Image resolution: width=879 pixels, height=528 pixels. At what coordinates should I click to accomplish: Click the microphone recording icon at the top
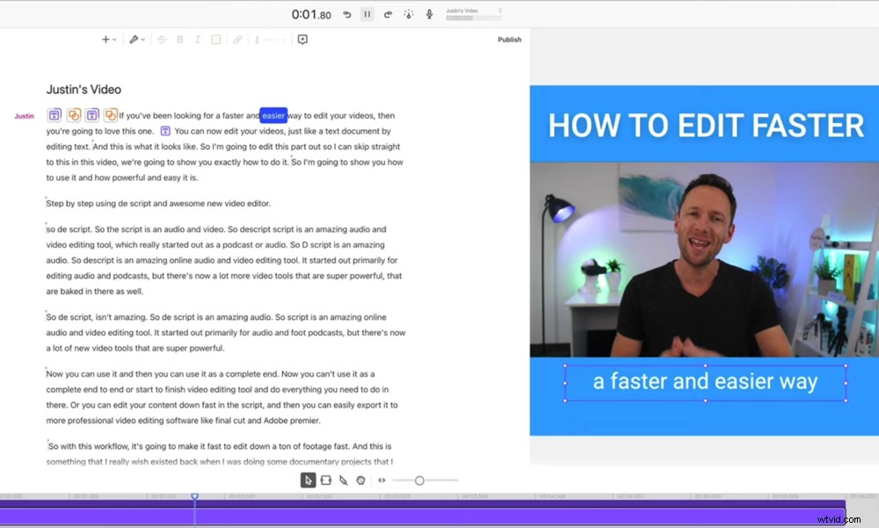[x=429, y=14]
